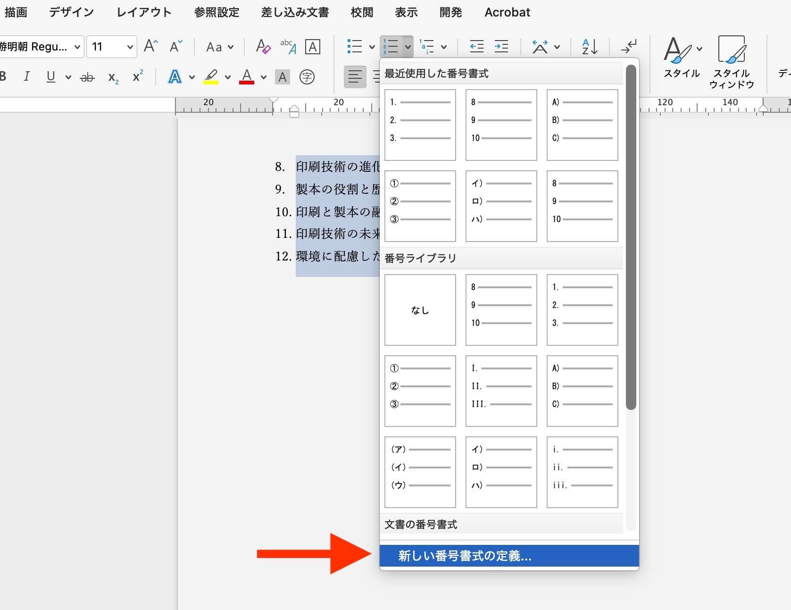Toggle subscript formatting
Image resolution: width=791 pixels, height=610 pixels.
pos(113,77)
